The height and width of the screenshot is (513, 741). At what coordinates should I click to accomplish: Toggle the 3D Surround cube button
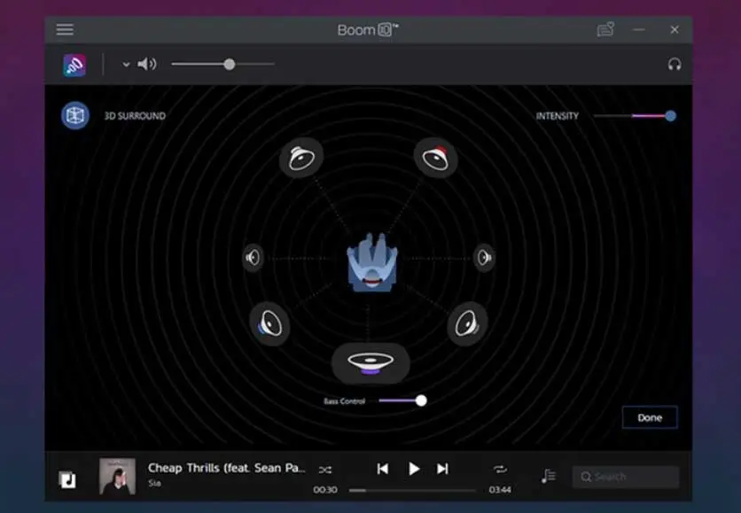(75, 115)
